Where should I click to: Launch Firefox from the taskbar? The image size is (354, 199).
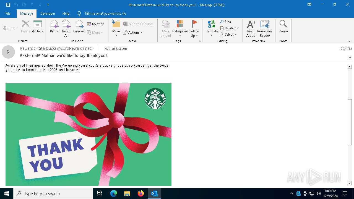(141, 193)
